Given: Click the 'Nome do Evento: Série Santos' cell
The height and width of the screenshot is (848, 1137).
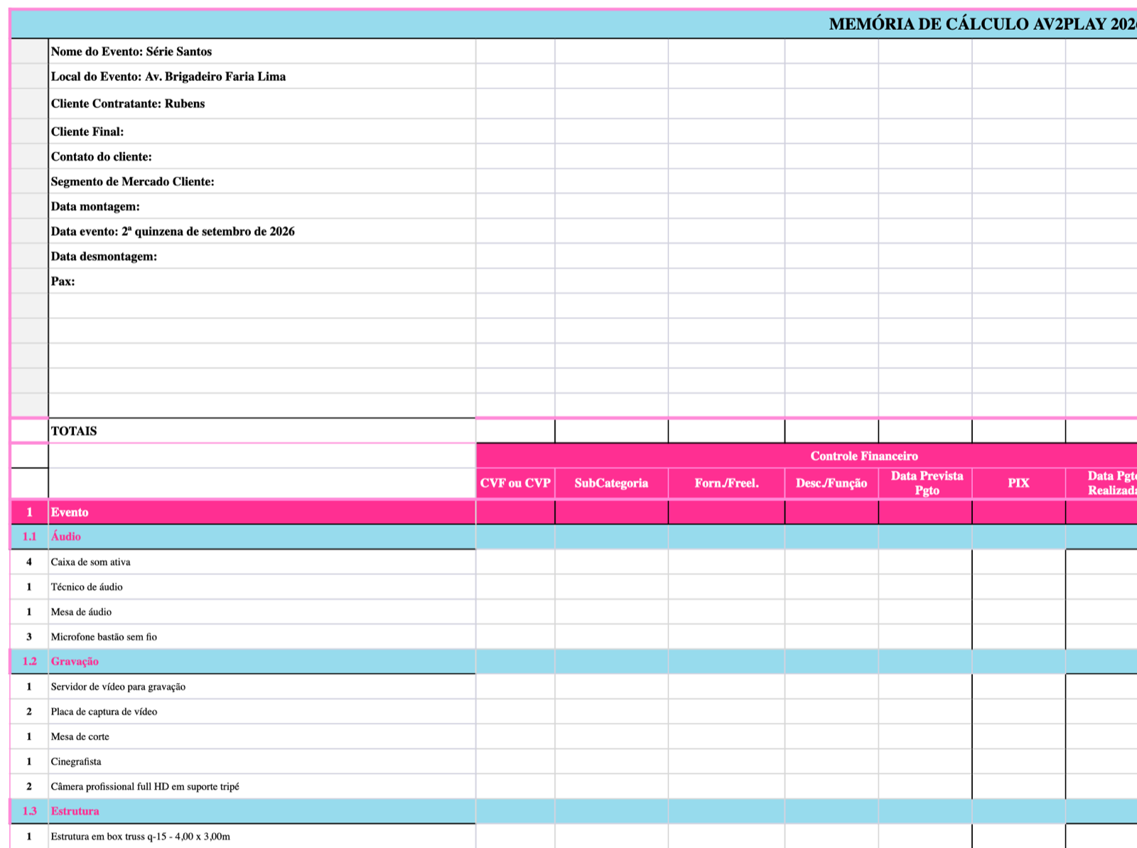Looking at the screenshot, I should coord(262,51).
